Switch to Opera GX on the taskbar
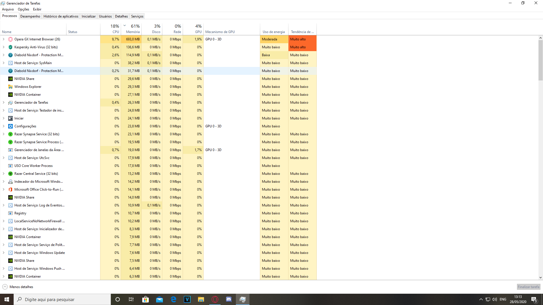 [x=215, y=299]
